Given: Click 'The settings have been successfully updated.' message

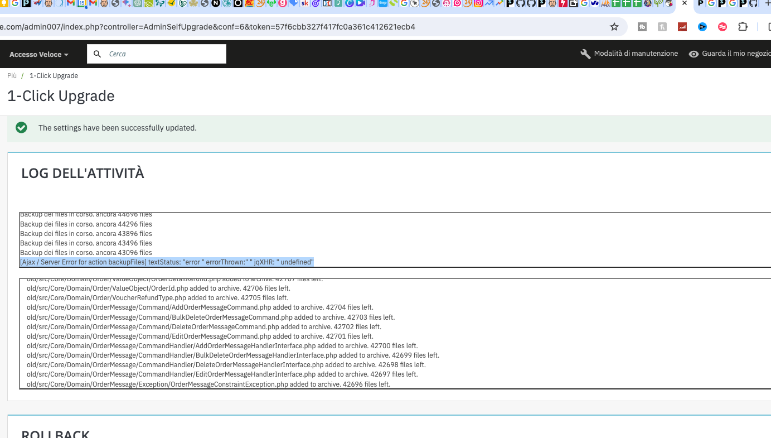Looking at the screenshot, I should pos(118,128).
